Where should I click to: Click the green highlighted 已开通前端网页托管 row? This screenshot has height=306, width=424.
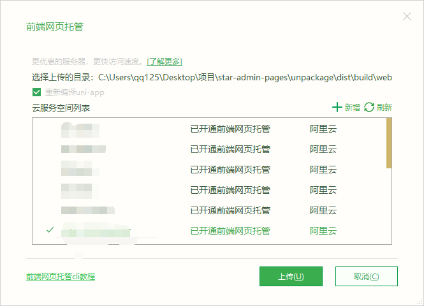230,231
